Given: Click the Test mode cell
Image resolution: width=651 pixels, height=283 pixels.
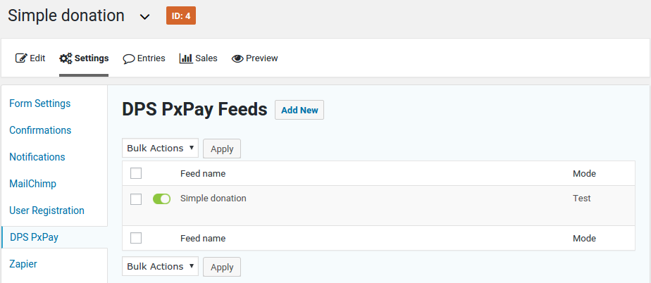Looking at the screenshot, I should point(582,199).
